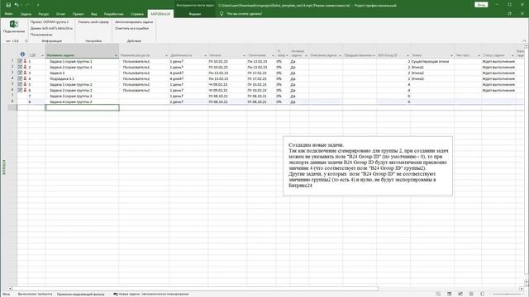Click the info indicator column header icon

(22, 54)
